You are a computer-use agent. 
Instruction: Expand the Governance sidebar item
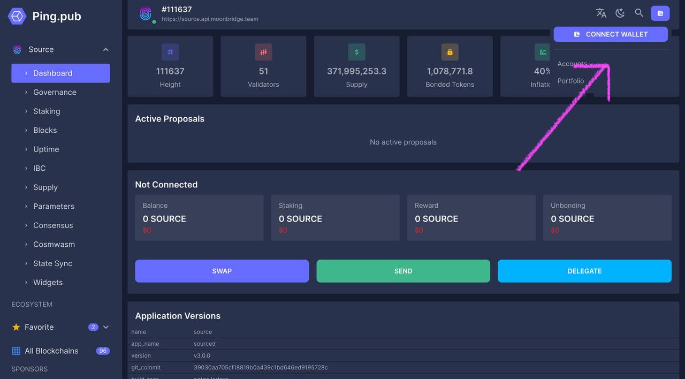pyautogui.click(x=55, y=92)
